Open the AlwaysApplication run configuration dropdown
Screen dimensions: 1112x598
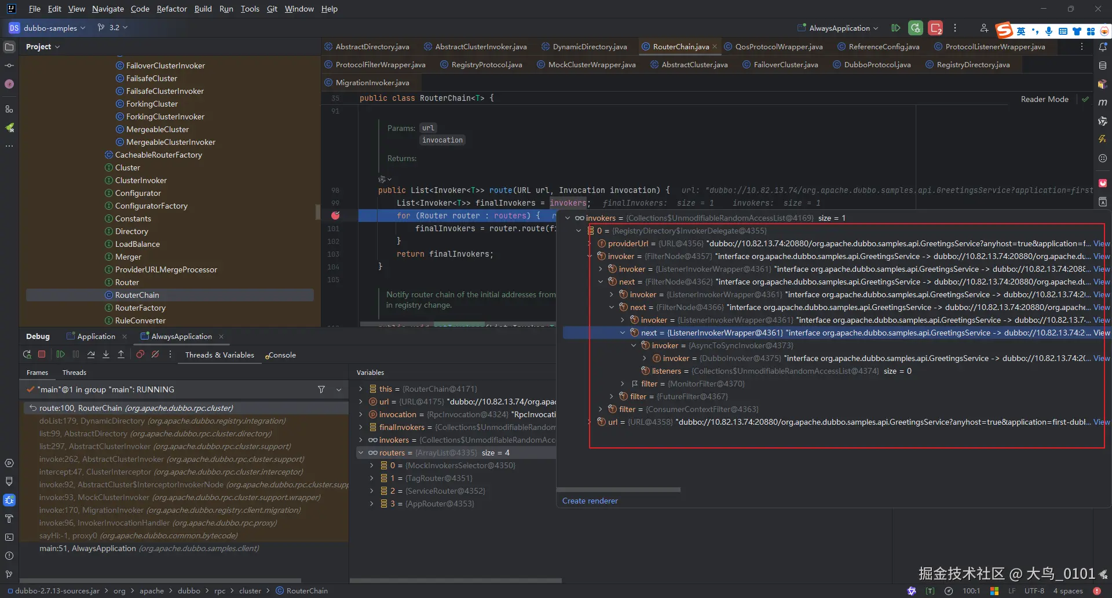(x=839, y=28)
